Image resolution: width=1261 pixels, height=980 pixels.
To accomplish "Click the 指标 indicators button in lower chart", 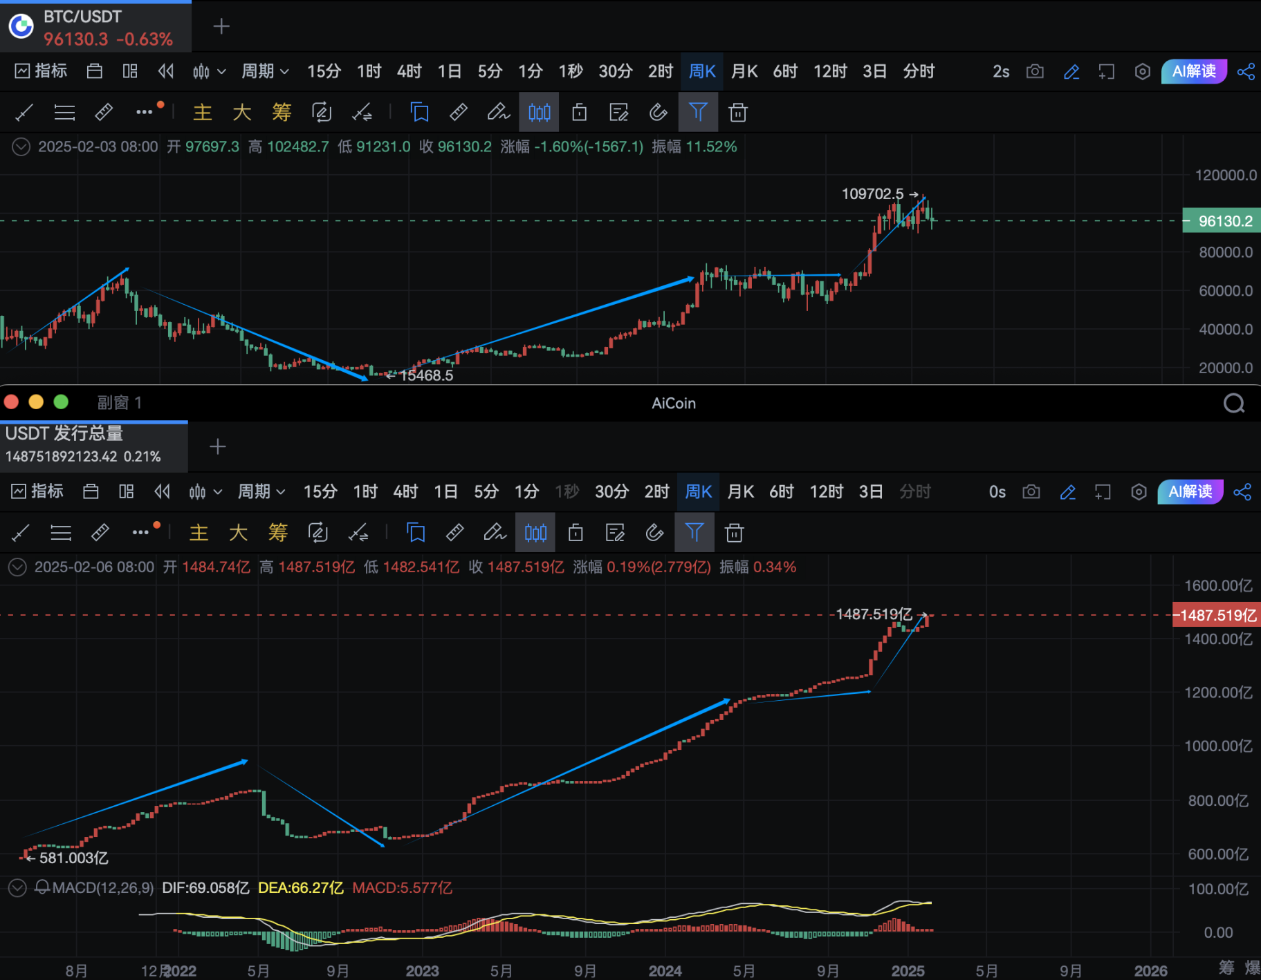I will tap(38, 491).
